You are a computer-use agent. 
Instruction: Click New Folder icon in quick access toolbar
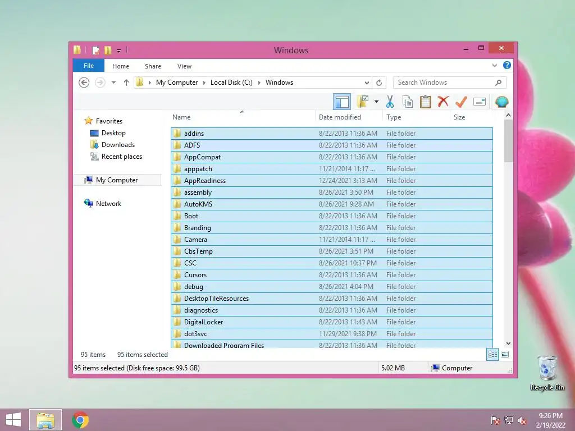pyautogui.click(x=108, y=50)
